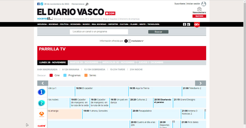Click the Newsletters envelope icon
Screen dimensions: 246x128
pyautogui.click(x=200, y=9)
